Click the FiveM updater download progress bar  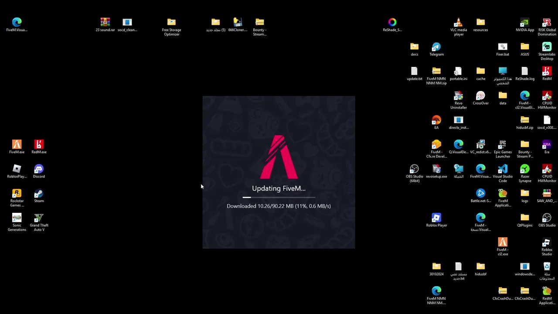279,198
